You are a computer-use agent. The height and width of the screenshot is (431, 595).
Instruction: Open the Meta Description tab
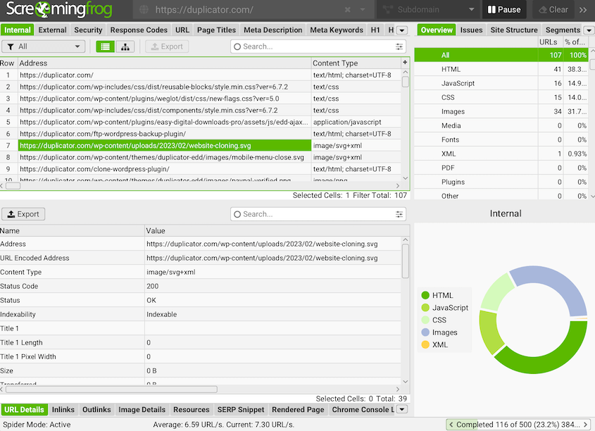(273, 30)
